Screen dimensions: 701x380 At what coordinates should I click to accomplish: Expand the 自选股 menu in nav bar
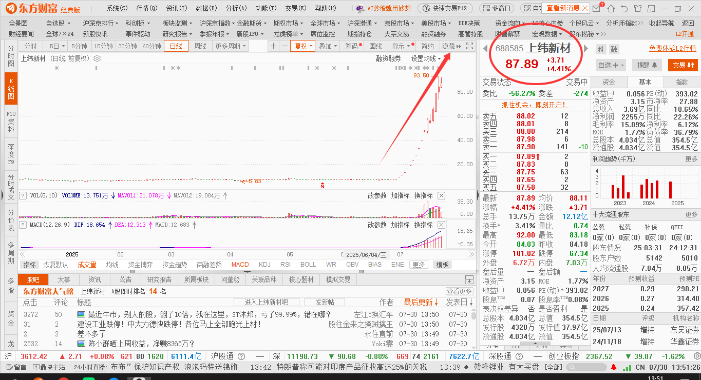[58, 23]
